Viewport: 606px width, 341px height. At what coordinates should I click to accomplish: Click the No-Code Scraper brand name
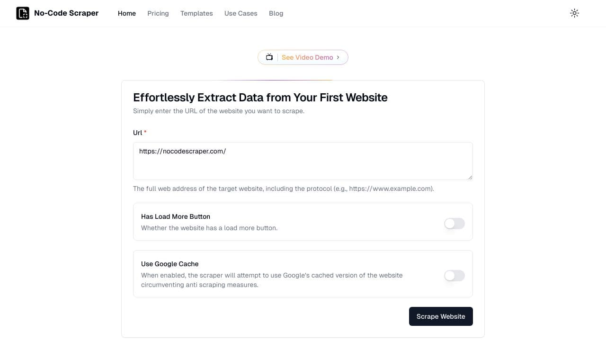pos(66,13)
